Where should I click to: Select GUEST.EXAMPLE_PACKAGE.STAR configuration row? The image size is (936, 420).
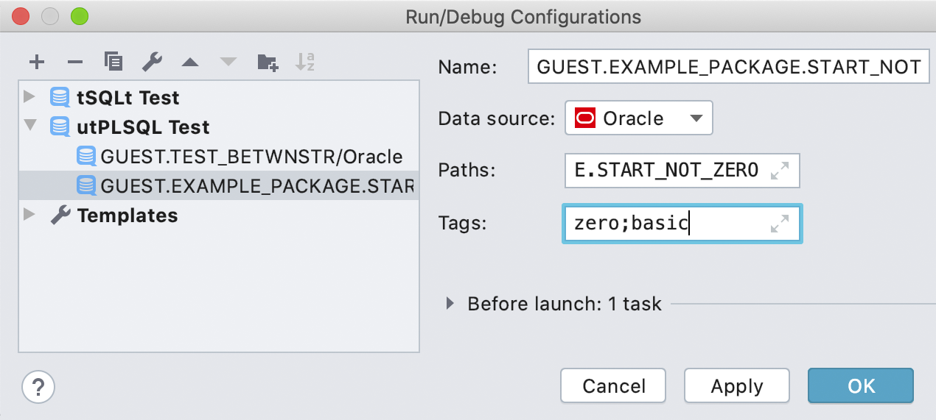[219, 186]
